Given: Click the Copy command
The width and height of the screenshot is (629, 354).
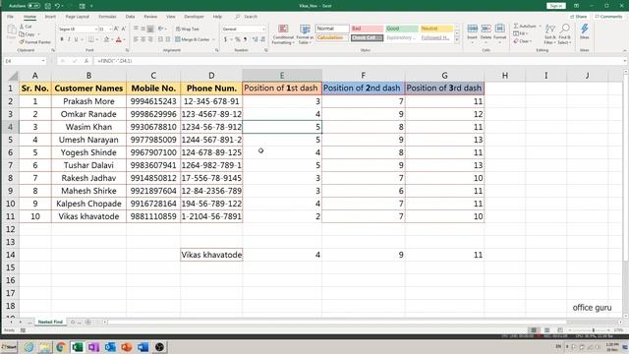Looking at the screenshot, I should click(x=27, y=34).
